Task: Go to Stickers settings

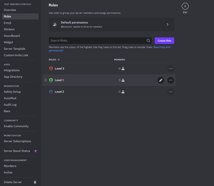Action: pyautogui.click(x=20, y=29)
